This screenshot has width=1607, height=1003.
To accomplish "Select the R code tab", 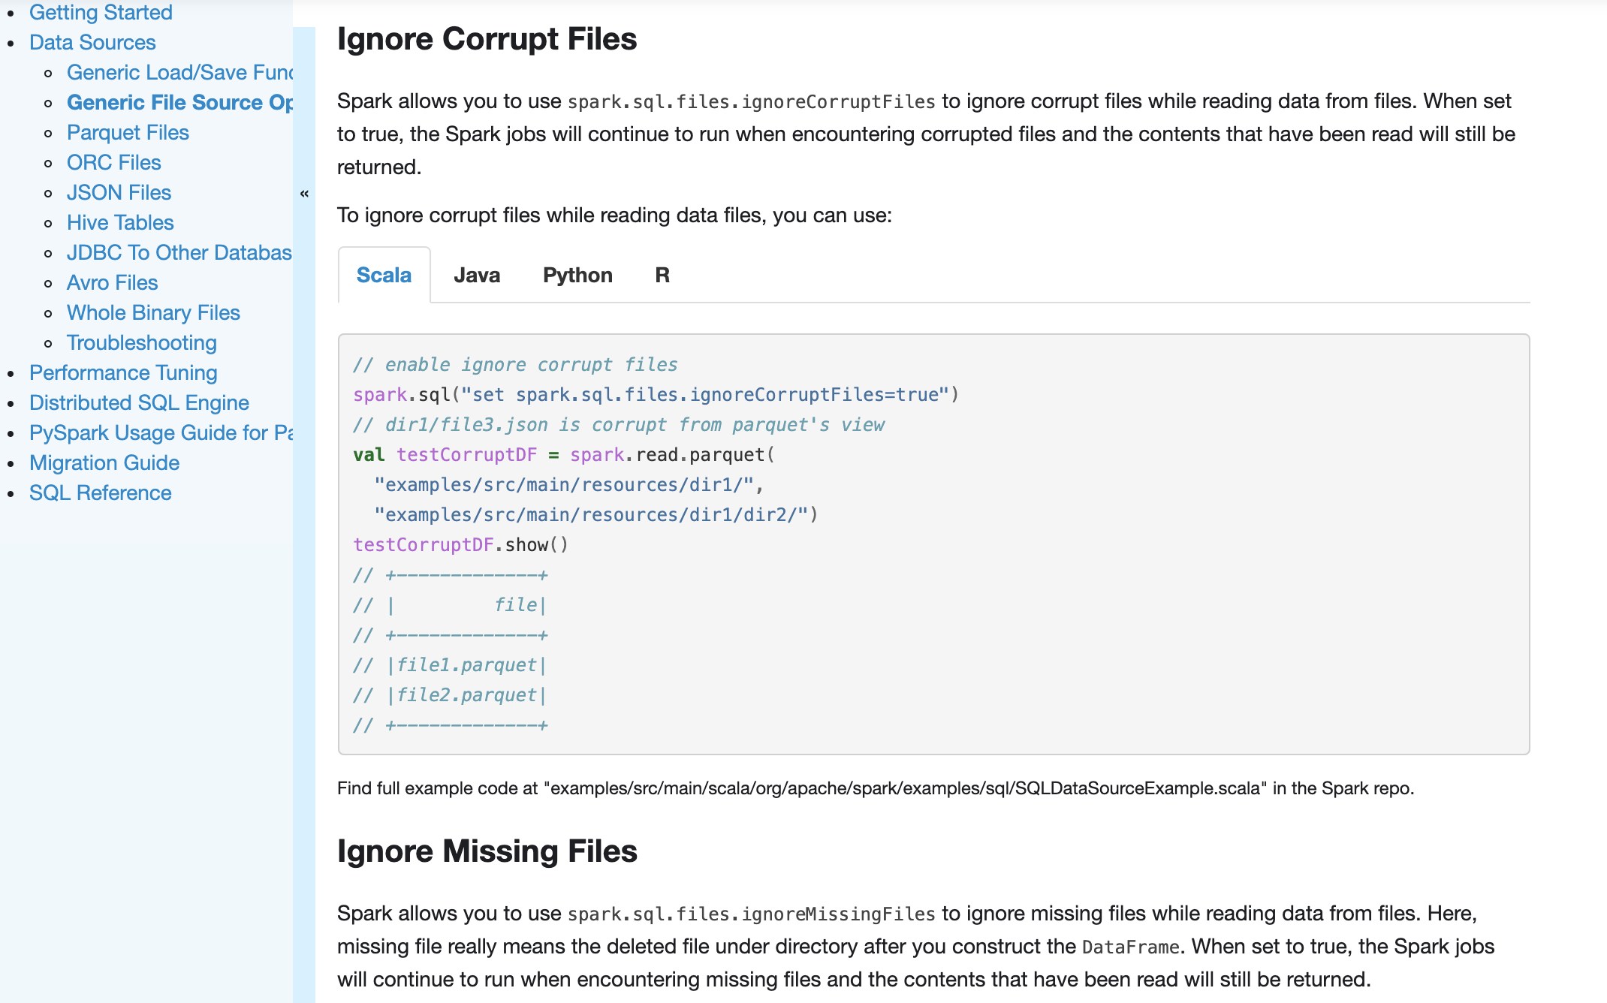I will (x=662, y=276).
